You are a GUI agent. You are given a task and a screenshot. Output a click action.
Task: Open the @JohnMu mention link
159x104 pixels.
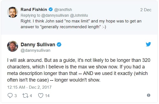79,15
